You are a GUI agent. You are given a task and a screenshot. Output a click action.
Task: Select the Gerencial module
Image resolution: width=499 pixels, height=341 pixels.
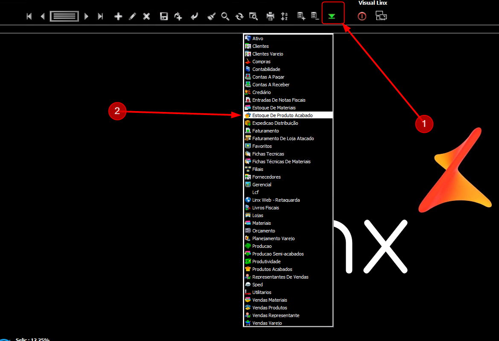coord(288,185)
